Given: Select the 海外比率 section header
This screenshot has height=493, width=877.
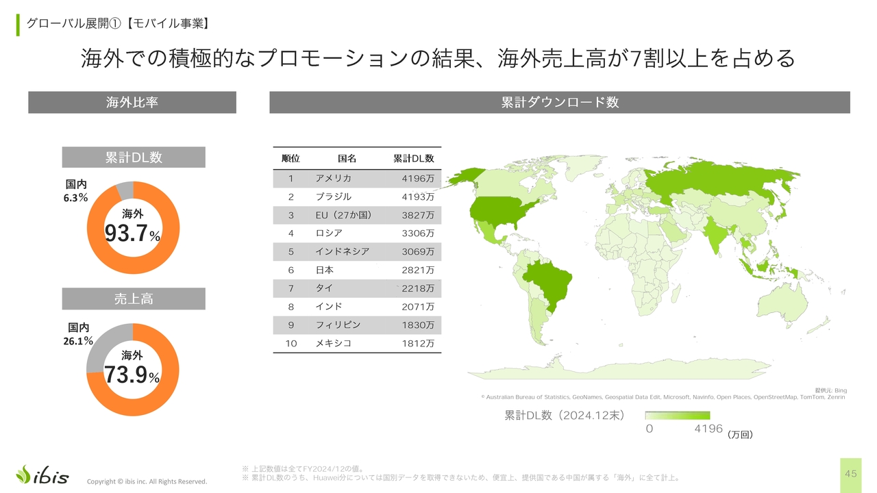Looking at the screenshot, I should click(132, 103).
